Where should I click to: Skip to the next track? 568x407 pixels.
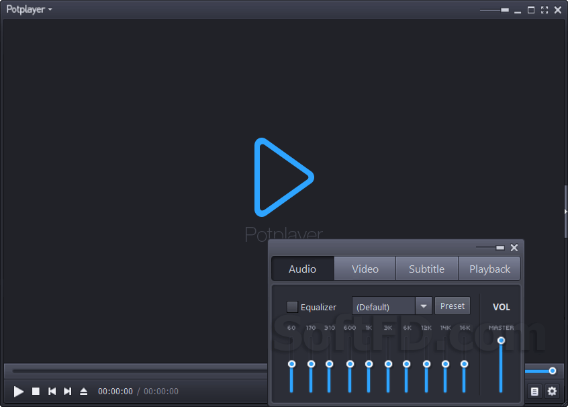[67, 392]
